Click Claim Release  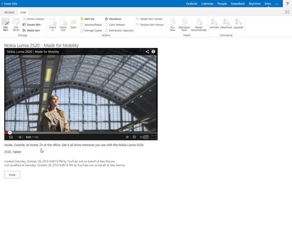115,25
